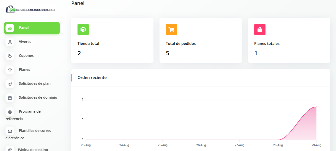
Task: Click the pink bag Planes totales icon
Action: coord(260,29)
